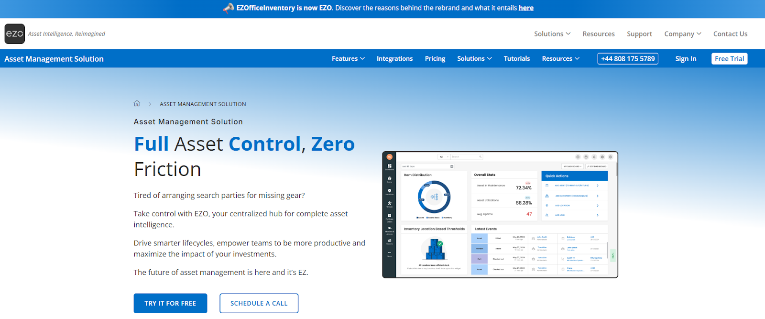The width and height of the screenshot is (765, 319).
Task: Click the Try It For Free button
Action: click(x=170, y=303)
